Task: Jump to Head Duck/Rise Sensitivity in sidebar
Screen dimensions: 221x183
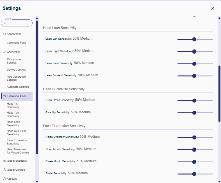Action: [x=17, y=133]
